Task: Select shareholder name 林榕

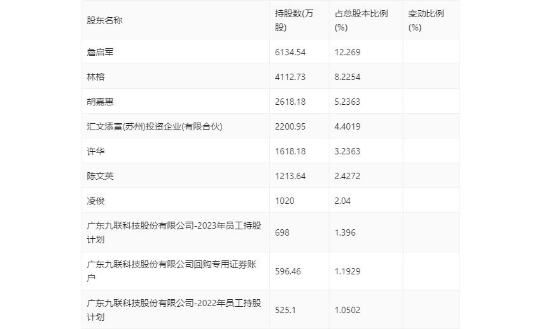Action: coord(95,77)
